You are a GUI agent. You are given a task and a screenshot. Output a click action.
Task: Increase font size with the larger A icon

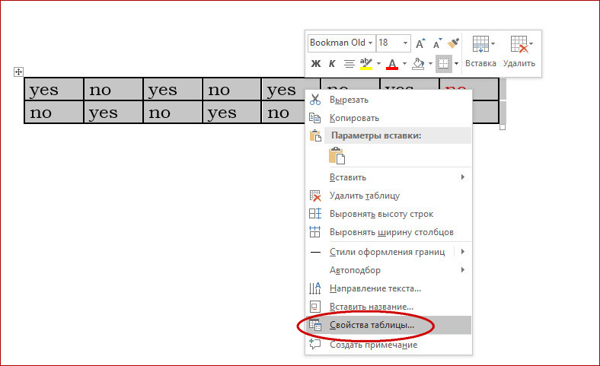420,43
